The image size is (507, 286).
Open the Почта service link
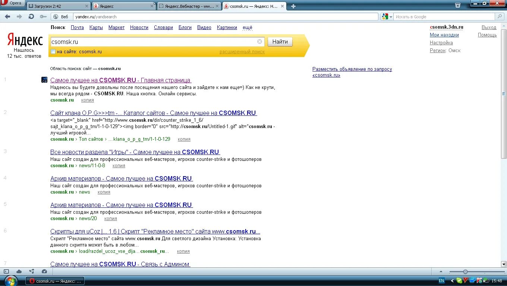click(x=77, y=28)
